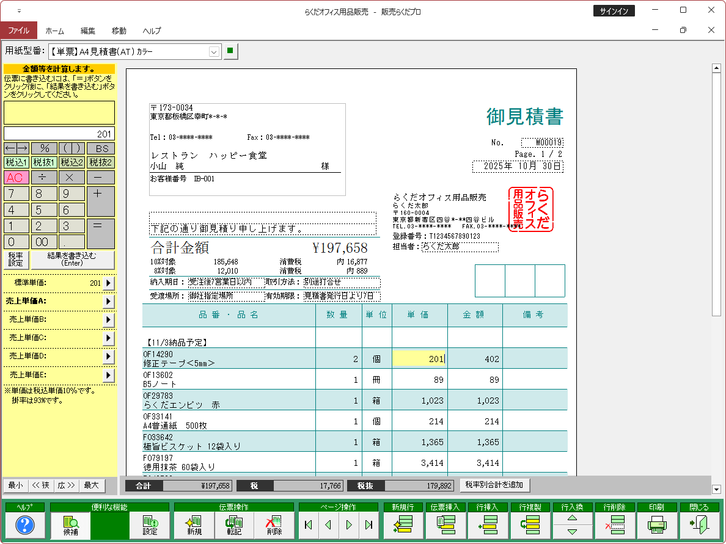This screenshot has width=726, height=544.
Task: Open the ファイル menu tab
Action: [18, 31]
